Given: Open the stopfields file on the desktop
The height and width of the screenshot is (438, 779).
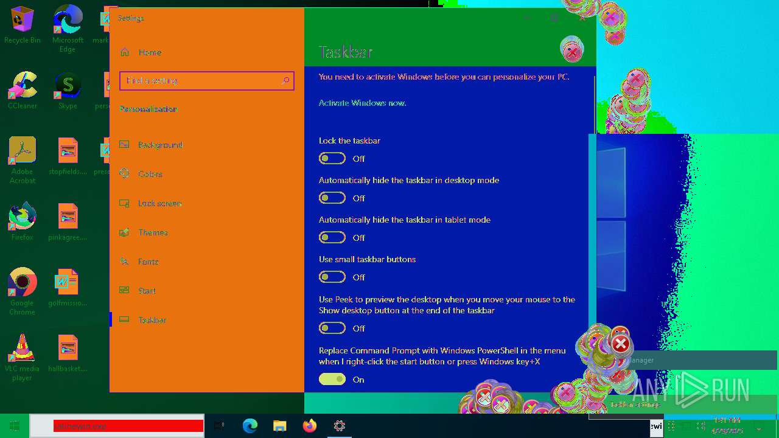Looking at the screenshot, I should coord(68,156).
